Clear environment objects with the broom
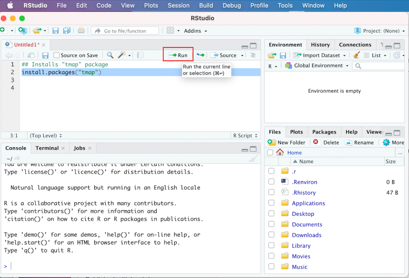This screenshot has height=278, width=409. tap(356, 55)
